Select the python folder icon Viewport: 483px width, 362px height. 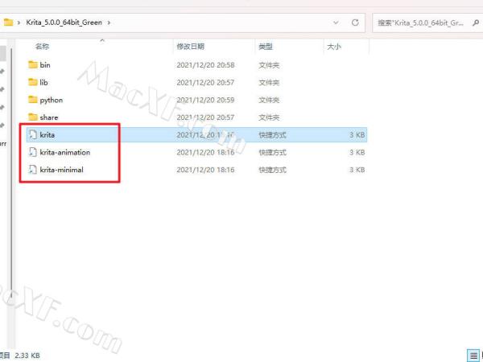pyautogui.click(x=33, y=100)
